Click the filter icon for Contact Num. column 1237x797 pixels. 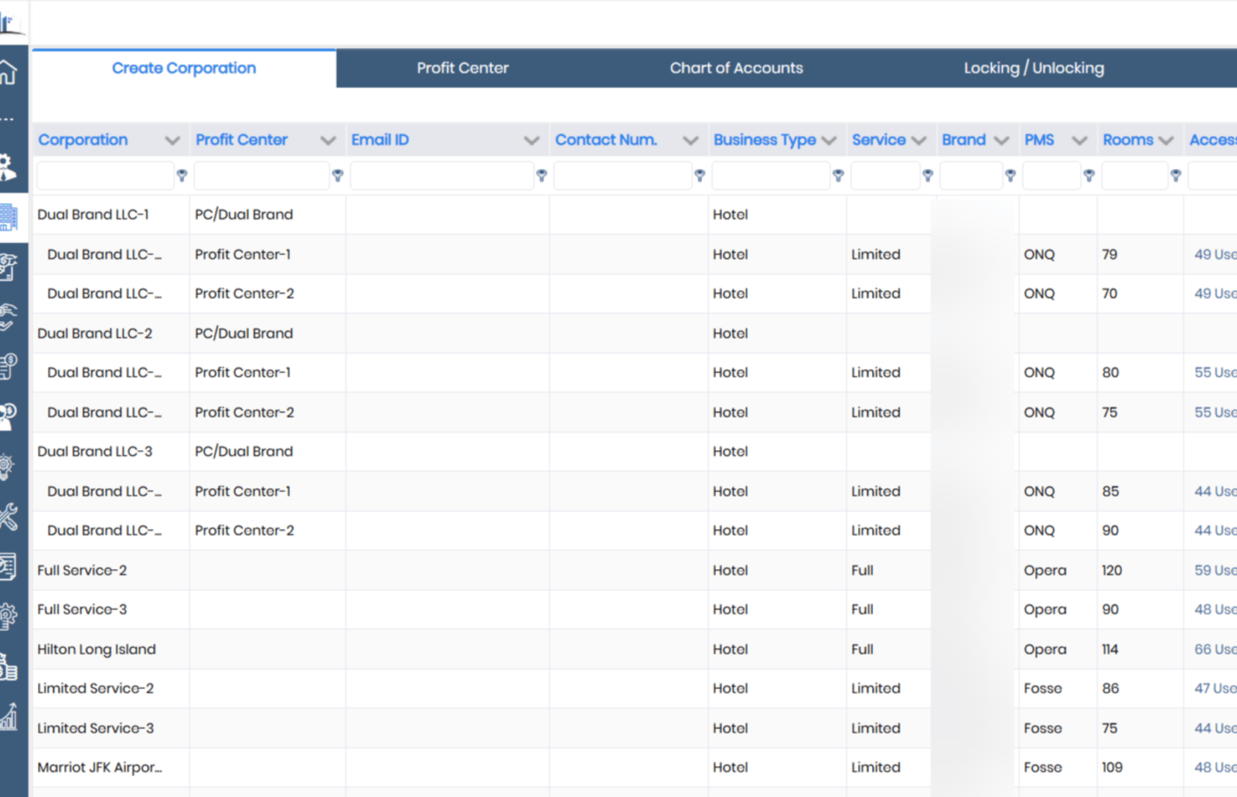(x=700, y=176)
